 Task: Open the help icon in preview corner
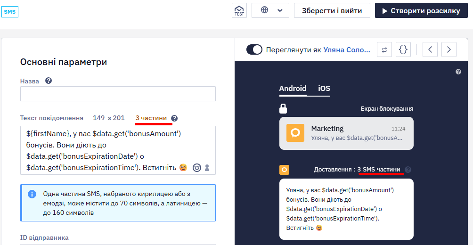(458, 72)
